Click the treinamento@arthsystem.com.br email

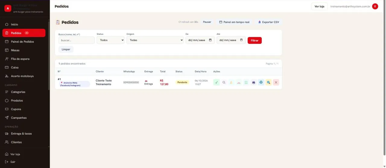click(x=350, y=6)
